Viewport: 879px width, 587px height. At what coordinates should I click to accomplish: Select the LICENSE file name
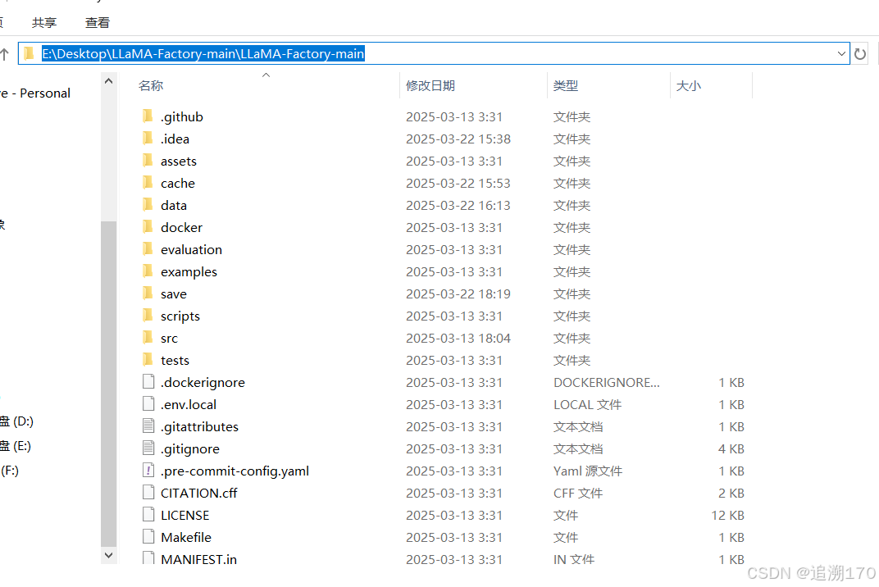(x=185, y=515)
